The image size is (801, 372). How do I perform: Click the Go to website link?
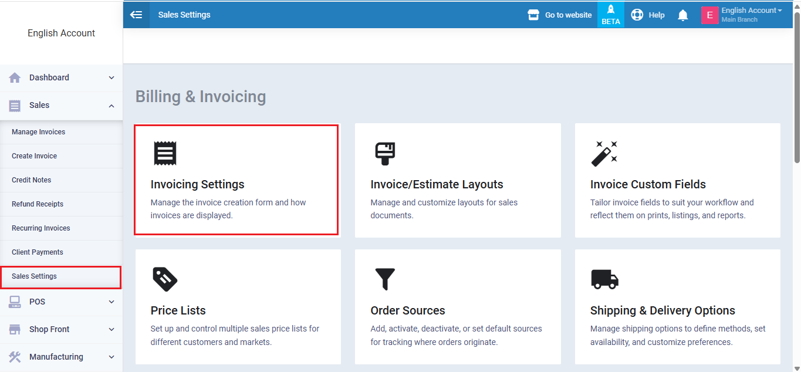tap(560, 15)
